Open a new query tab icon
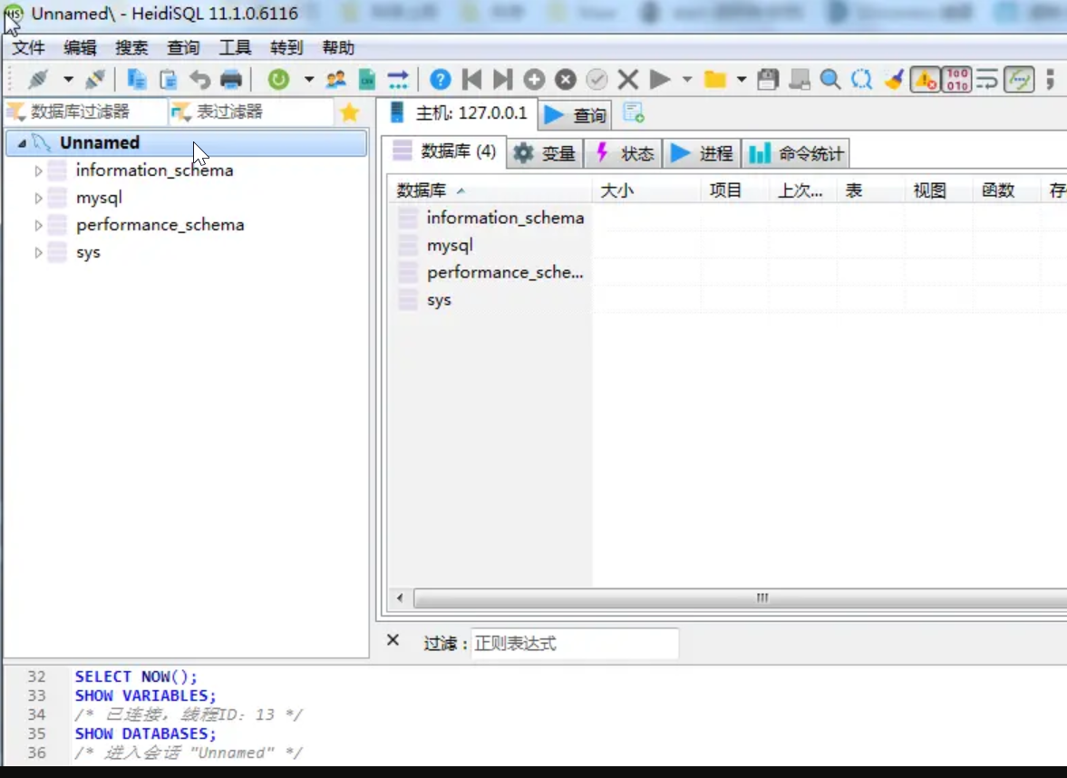This screenshot has height=778, width=1067. click(634, 113)
